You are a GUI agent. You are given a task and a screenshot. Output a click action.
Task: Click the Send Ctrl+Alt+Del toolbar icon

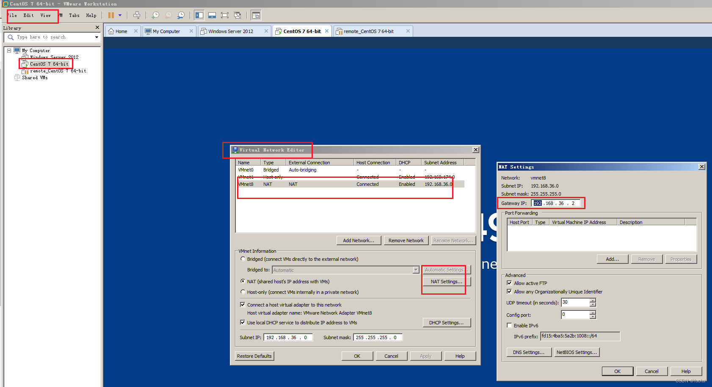coord(137,15)
